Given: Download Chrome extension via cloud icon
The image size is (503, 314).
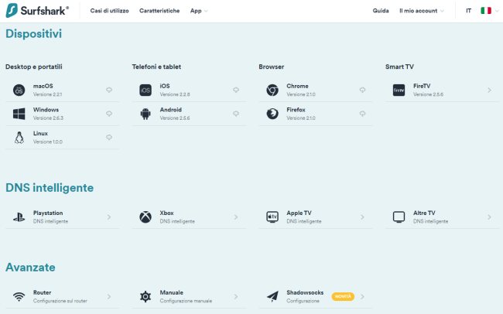Looking at the screenshot, I should coord(362,90).
